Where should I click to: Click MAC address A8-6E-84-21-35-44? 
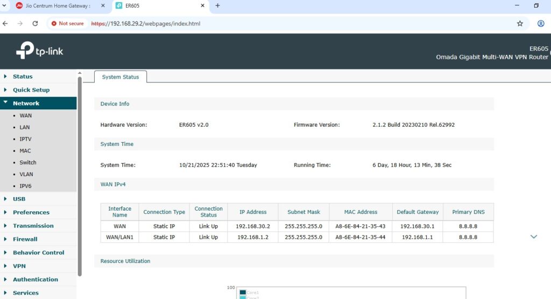click(x=360, y=237)
